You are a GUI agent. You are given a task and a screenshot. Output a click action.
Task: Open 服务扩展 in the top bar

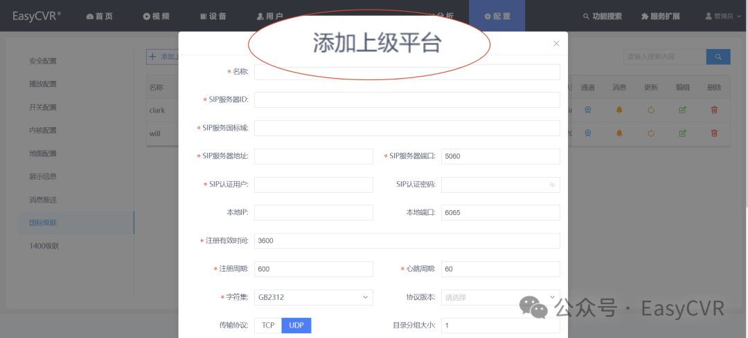(x=661, y=16)
